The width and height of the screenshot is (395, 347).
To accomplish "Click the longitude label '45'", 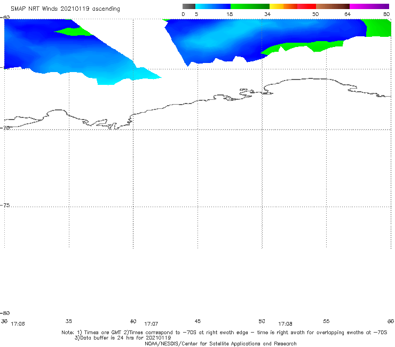I will [197, 321].
